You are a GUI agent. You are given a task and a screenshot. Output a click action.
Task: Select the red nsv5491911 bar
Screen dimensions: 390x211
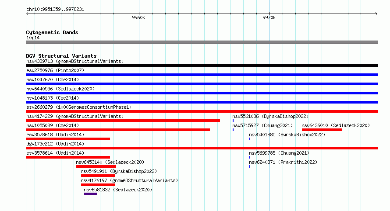click(x=98, y=176)
